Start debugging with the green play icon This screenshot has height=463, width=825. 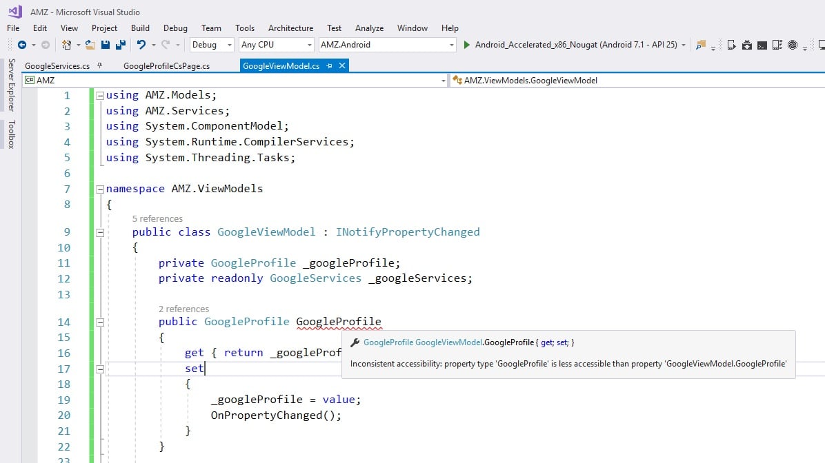(x=466, y=45)
